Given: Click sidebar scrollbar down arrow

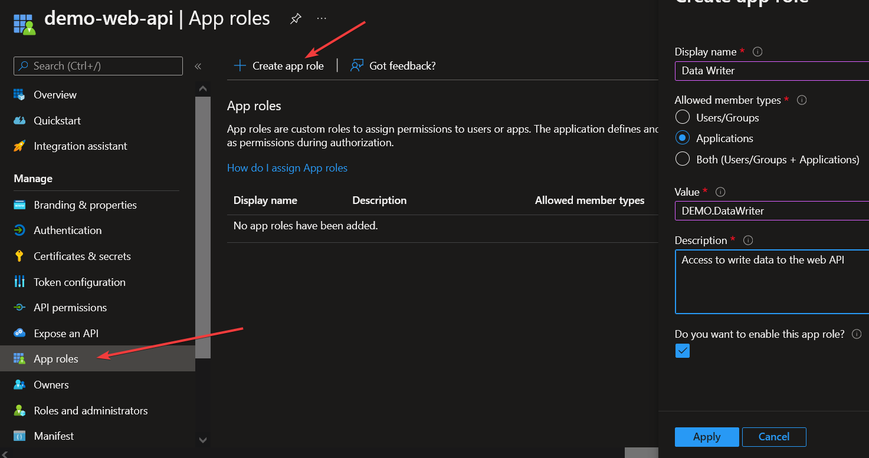Looking at the screenshot, I should [x=203, y=440].
